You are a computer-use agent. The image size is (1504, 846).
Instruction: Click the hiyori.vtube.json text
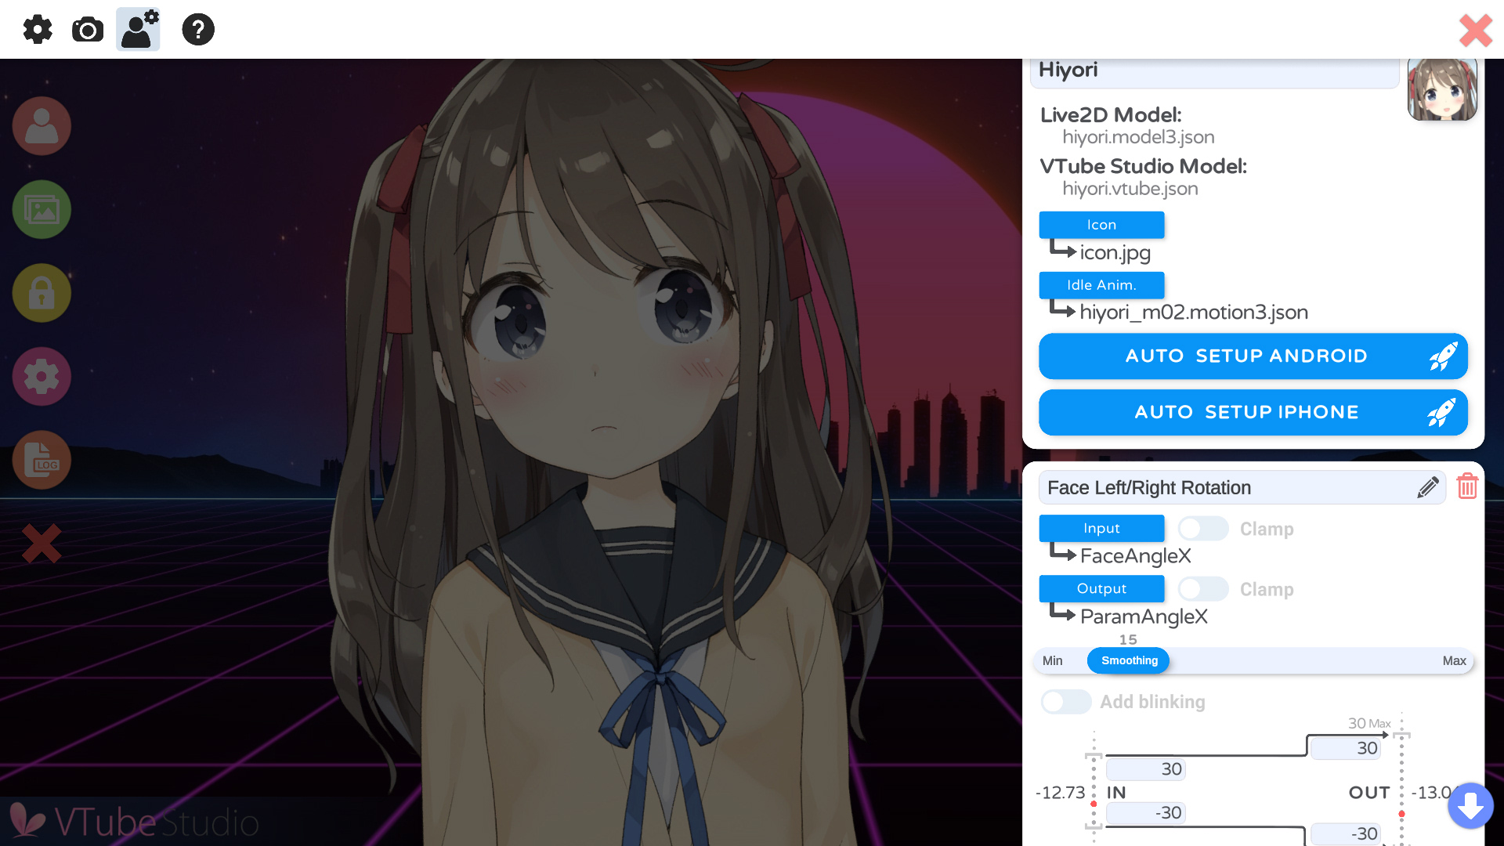[1130, 189]
